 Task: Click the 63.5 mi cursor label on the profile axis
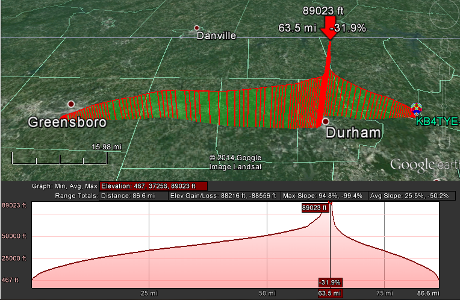(331, 293)
